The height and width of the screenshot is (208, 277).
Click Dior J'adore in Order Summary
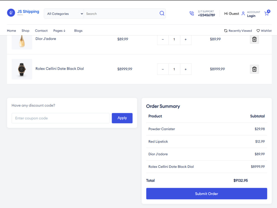point(158,154)
